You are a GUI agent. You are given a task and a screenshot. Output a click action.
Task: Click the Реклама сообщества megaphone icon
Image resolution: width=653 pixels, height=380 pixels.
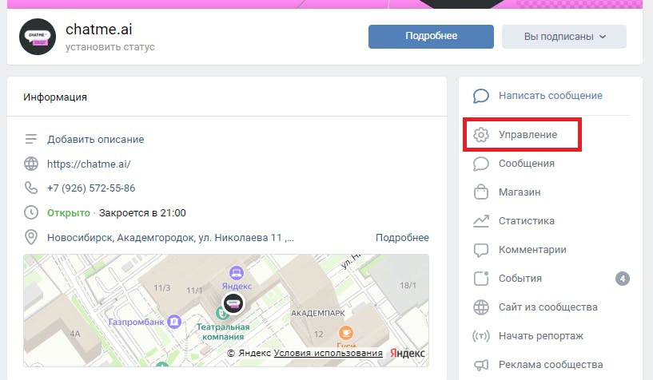(x=480, y=365)
